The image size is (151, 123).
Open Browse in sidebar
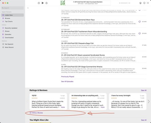[x=7, y=18]
